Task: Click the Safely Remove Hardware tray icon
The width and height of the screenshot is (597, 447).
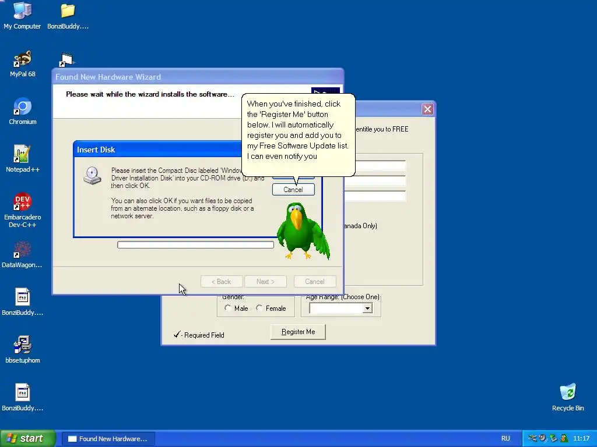Action: click(x=554, y=438)
